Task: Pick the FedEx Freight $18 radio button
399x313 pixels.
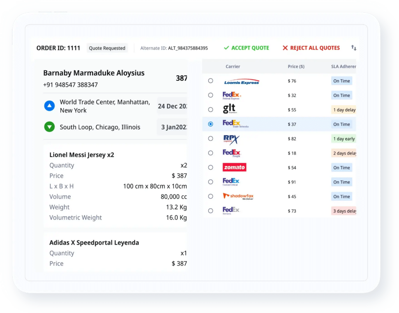Action: (210, 153)
